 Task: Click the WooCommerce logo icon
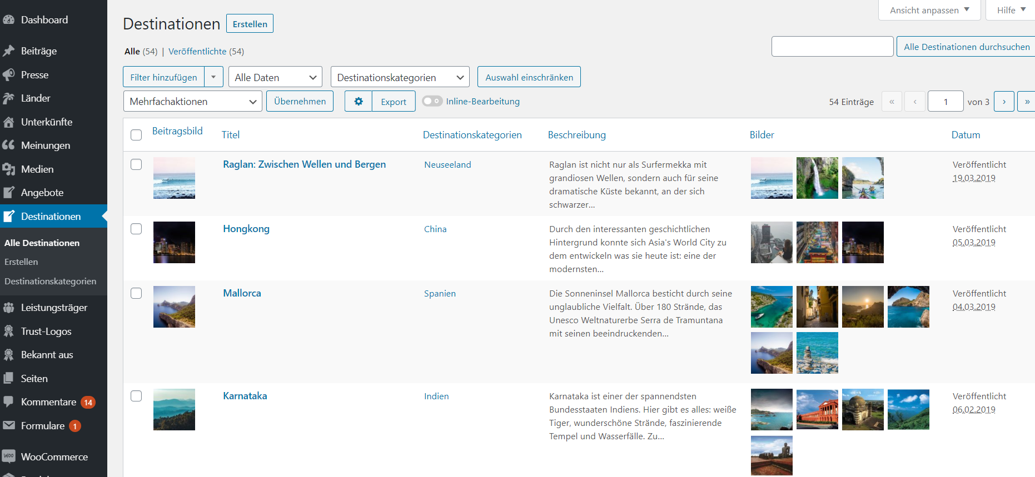coord(8,456)
